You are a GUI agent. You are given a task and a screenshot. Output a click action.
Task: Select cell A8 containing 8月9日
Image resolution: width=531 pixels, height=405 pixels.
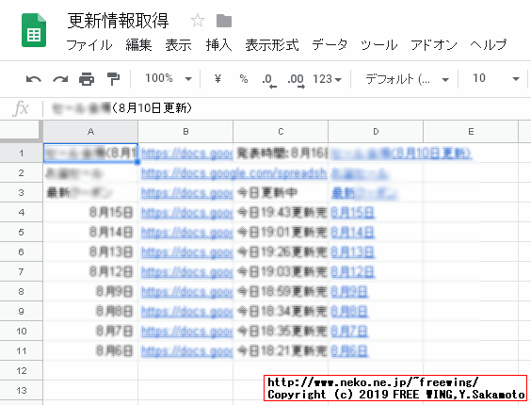[90, 291]
